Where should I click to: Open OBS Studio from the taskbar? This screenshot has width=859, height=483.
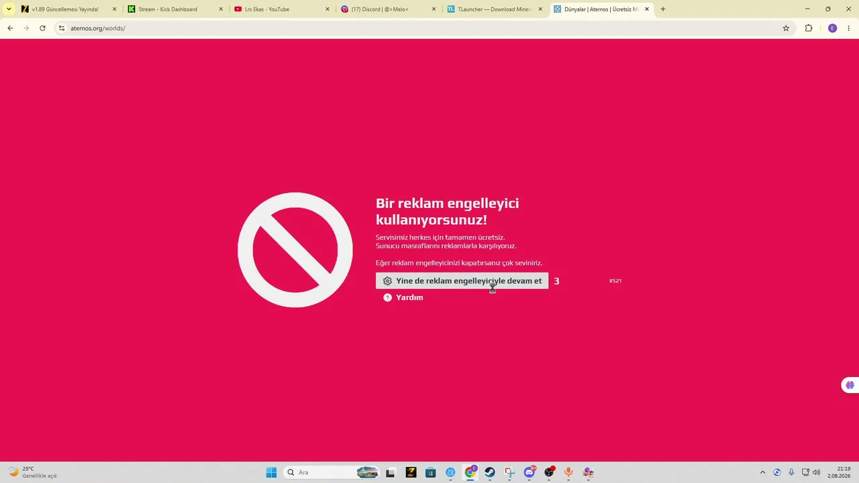point(550,472)
